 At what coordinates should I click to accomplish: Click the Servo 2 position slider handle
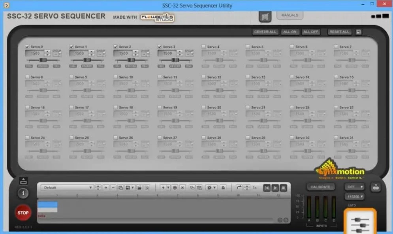pyautogui.click(x=132, y=60)
